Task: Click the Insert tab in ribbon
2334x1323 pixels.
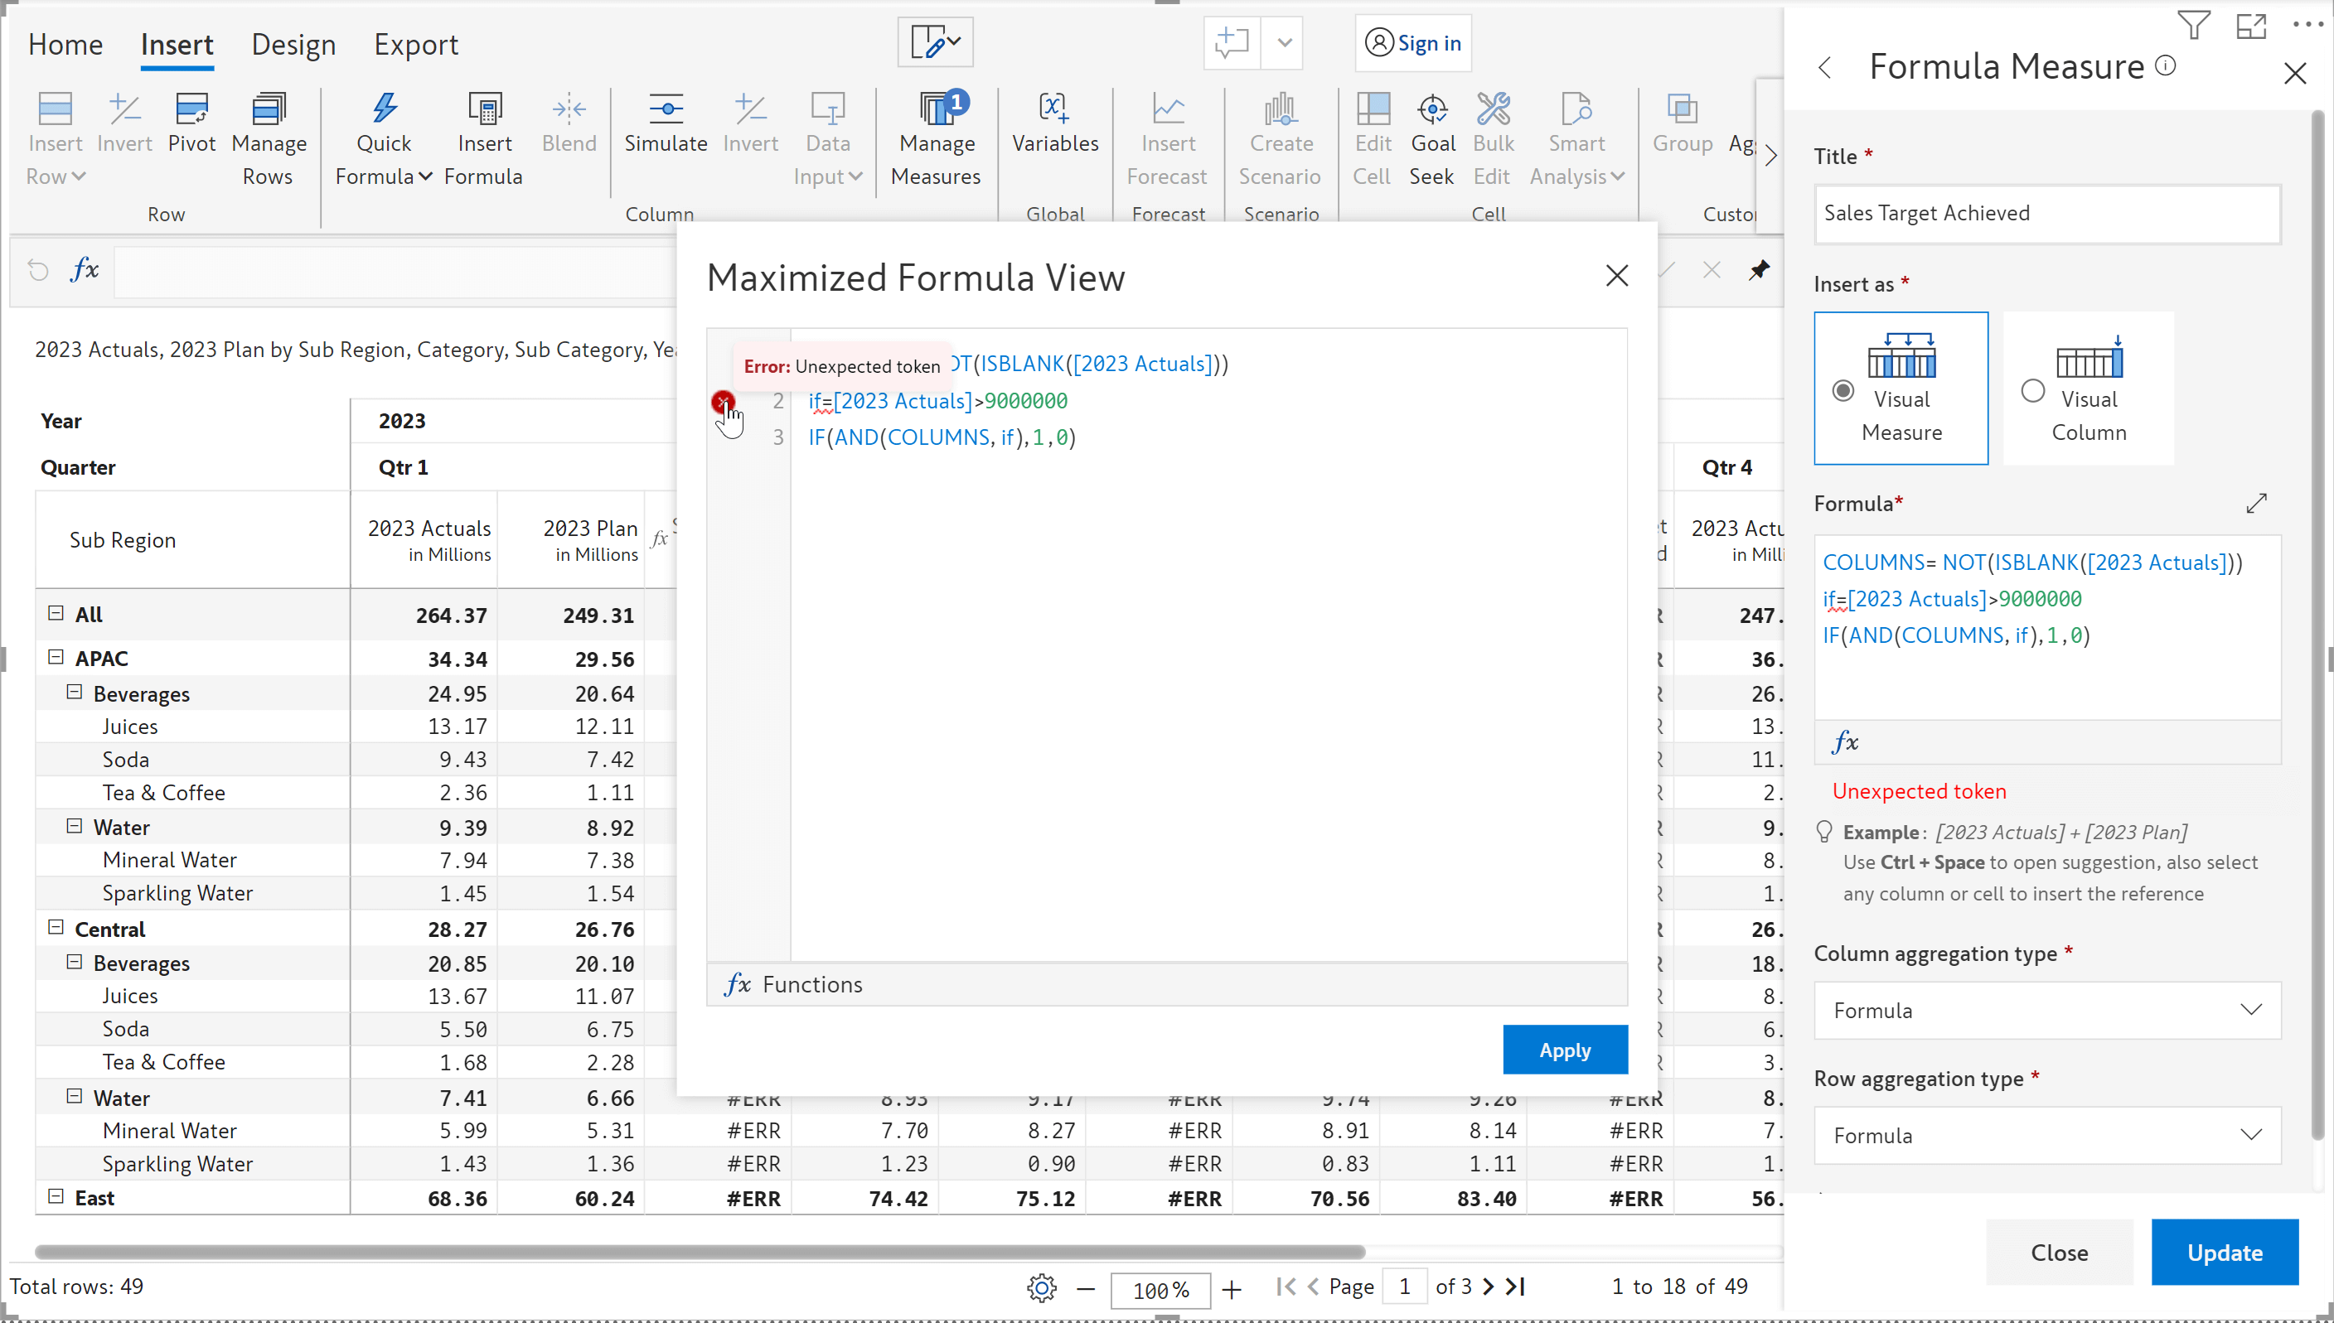Action: [x=175, y=43]
